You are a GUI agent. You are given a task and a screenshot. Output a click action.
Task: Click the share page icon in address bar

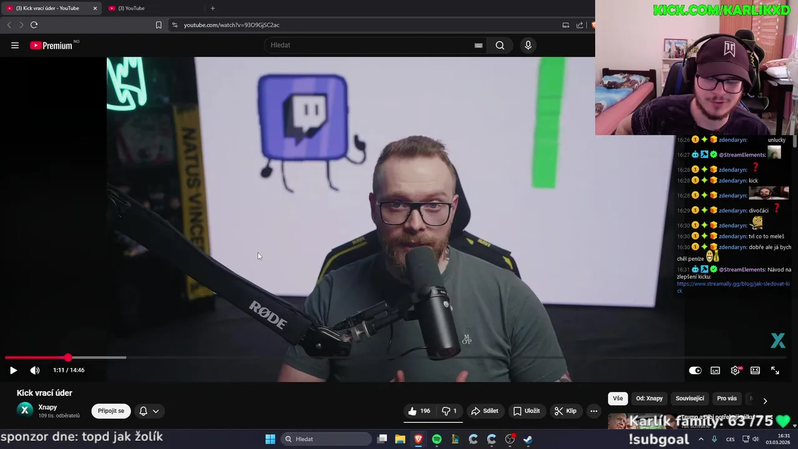[x=580, y=25]
